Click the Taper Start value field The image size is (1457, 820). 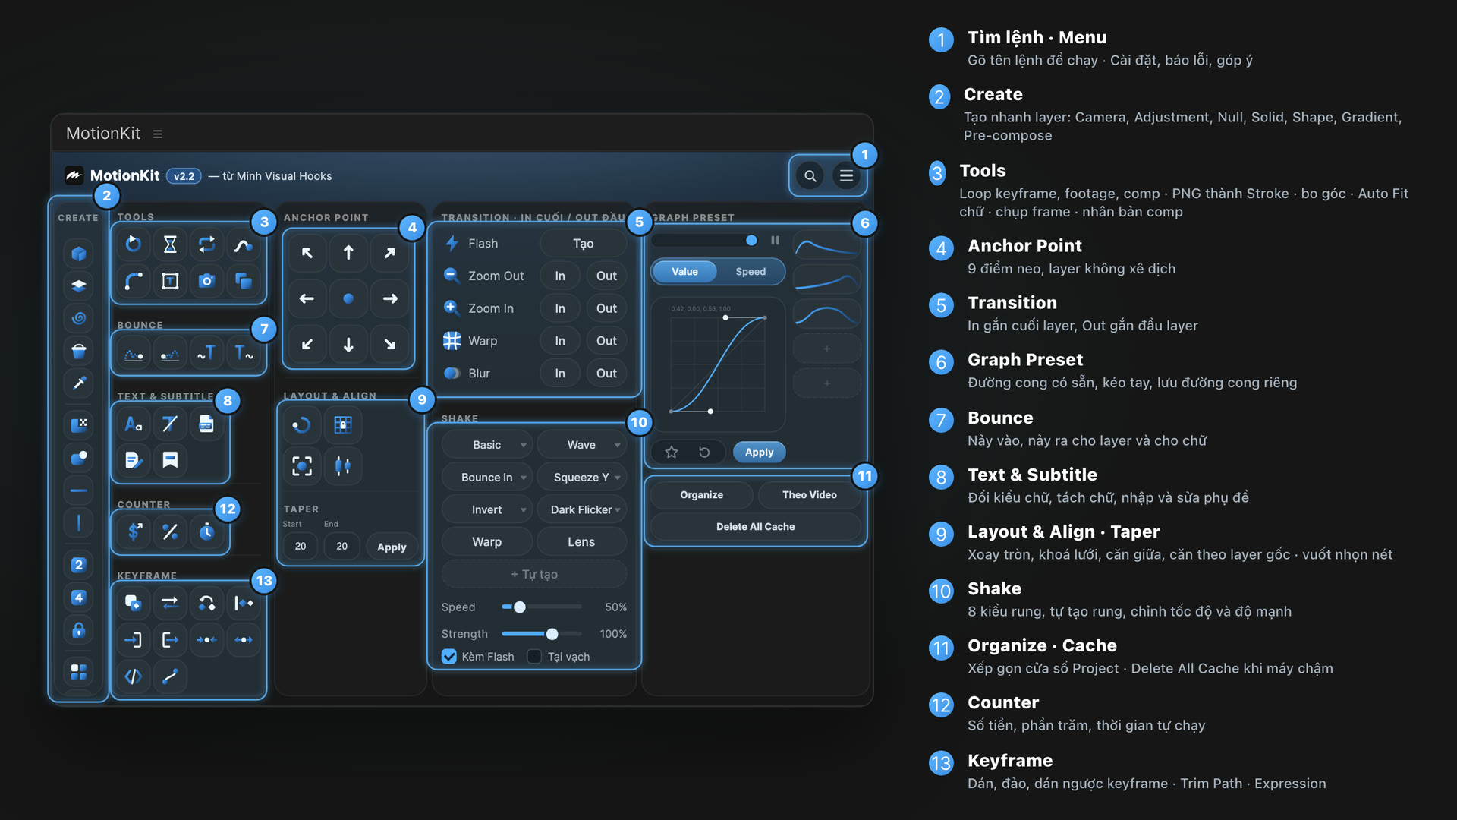(301, 547)
